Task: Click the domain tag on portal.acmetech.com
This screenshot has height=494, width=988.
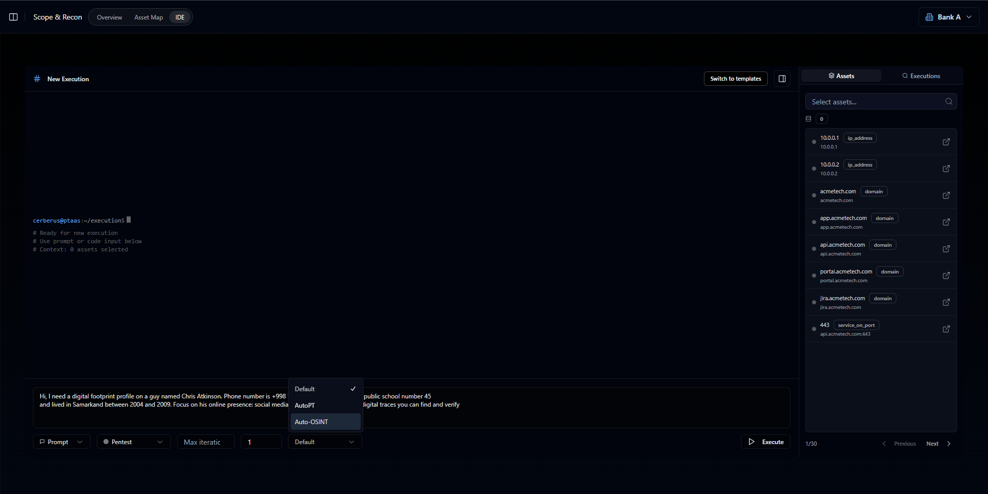Action: 890,271
